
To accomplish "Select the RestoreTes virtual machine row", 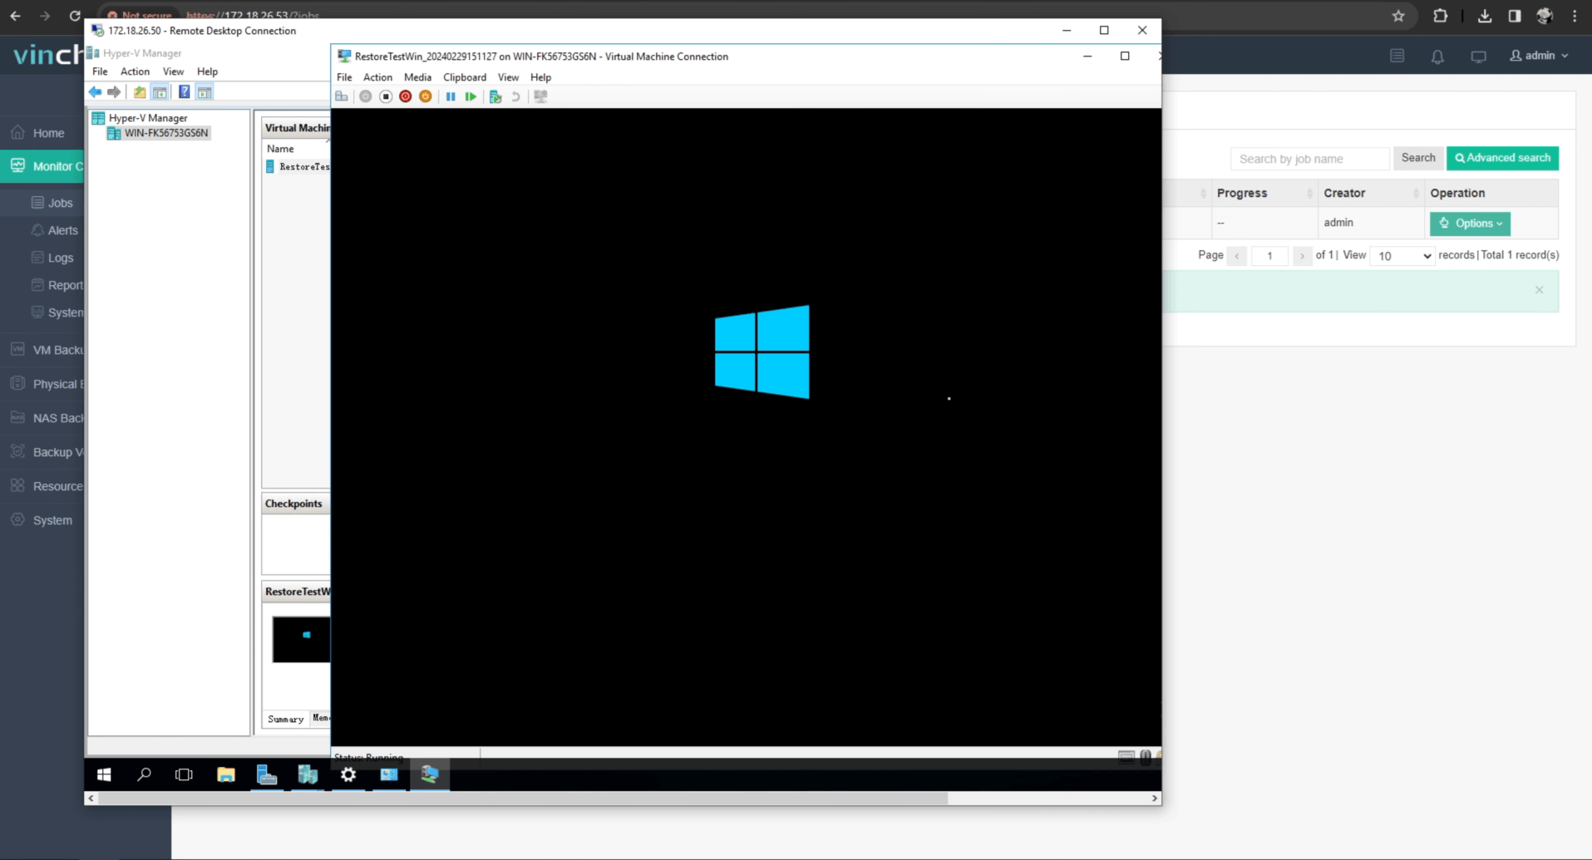I will tap(298, 167).
